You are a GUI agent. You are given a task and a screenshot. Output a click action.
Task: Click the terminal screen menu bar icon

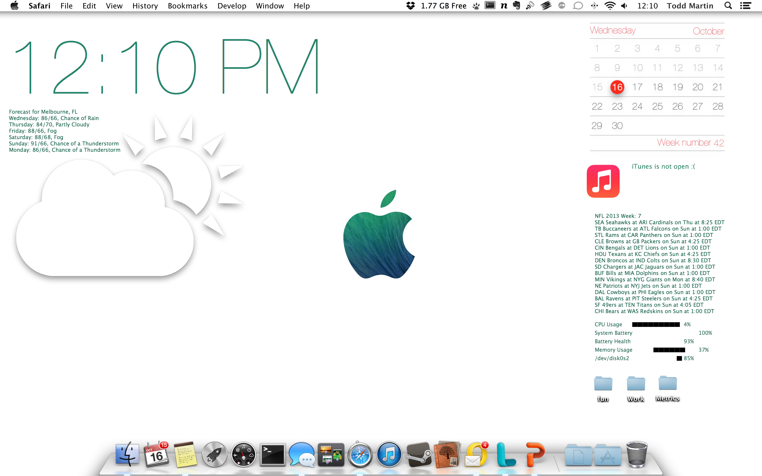pyautogui.click(x=490, y=5)
